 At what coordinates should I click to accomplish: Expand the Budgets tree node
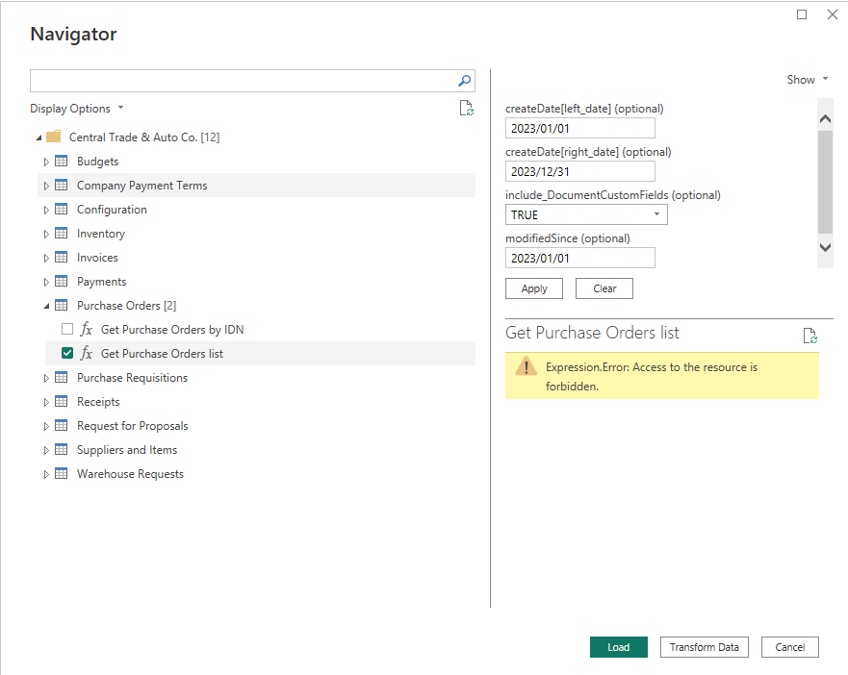(46, 161)
